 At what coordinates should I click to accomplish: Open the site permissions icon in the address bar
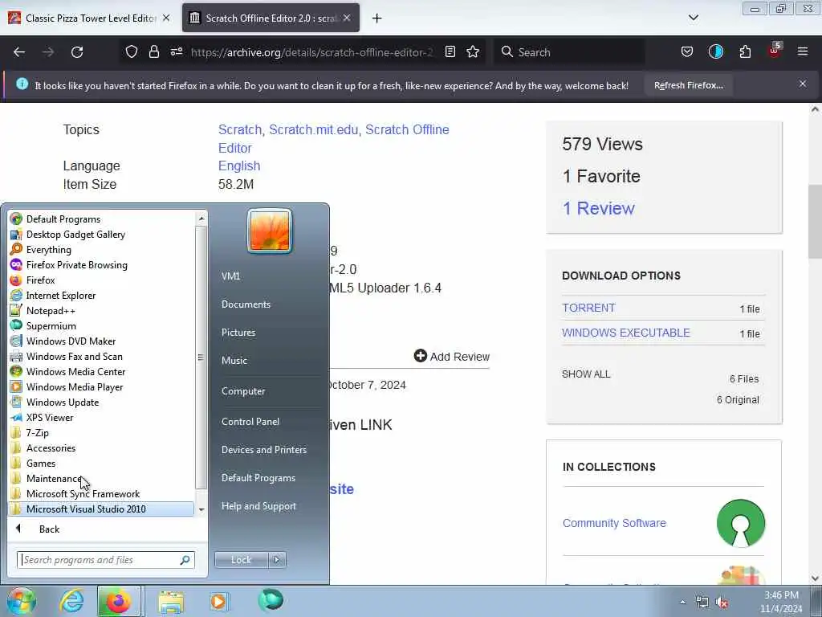(177, 51)
